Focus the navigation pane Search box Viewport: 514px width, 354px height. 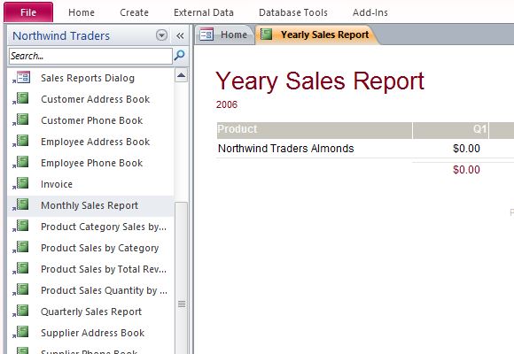click(90, 56)
